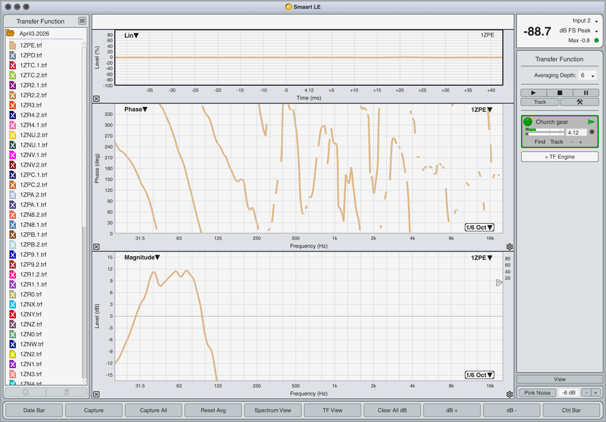The width and height of the screenshot is (606, 422).
Task: Toggle the orange icon of 1ZR3.trf
Action: point(13,105)
